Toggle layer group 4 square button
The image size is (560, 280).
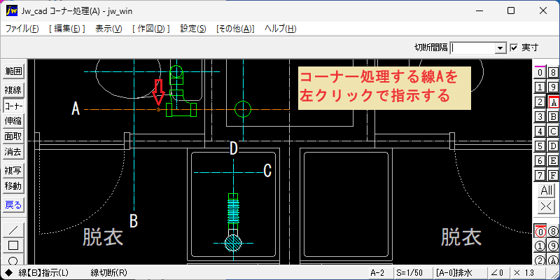coord(540,131)
